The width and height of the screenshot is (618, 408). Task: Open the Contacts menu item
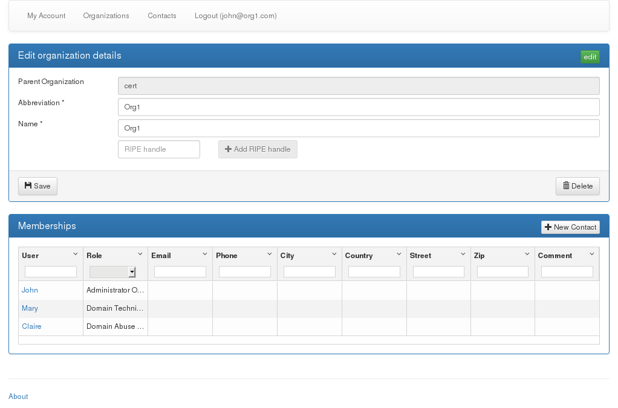click(162, 16)
